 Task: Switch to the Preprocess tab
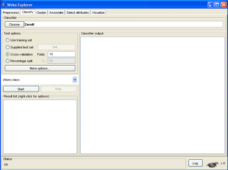pyautogui.click(x=11, y=13)
